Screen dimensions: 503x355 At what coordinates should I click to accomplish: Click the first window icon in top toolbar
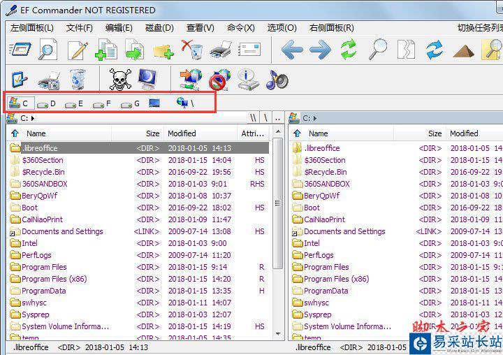pyautogui.click(x=20, y=50)
